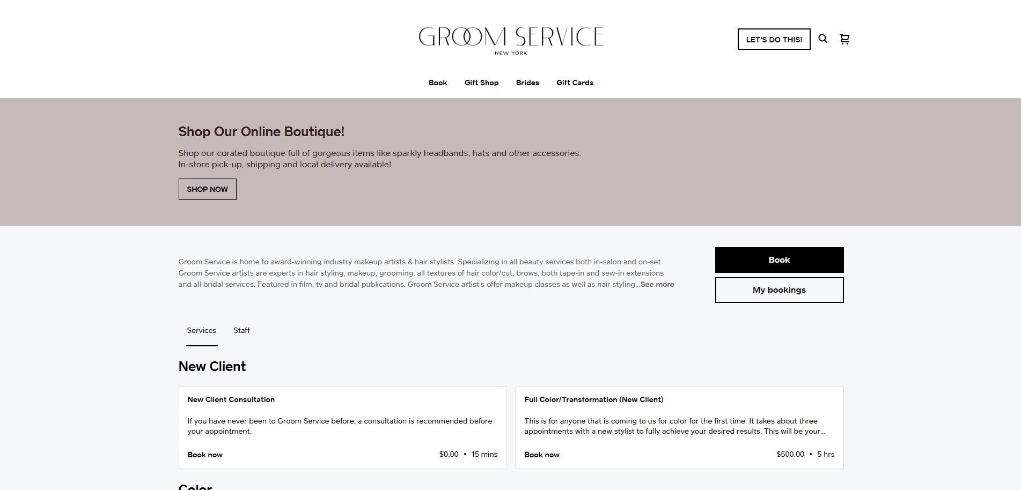Open My bookings

tap(779, 289)
